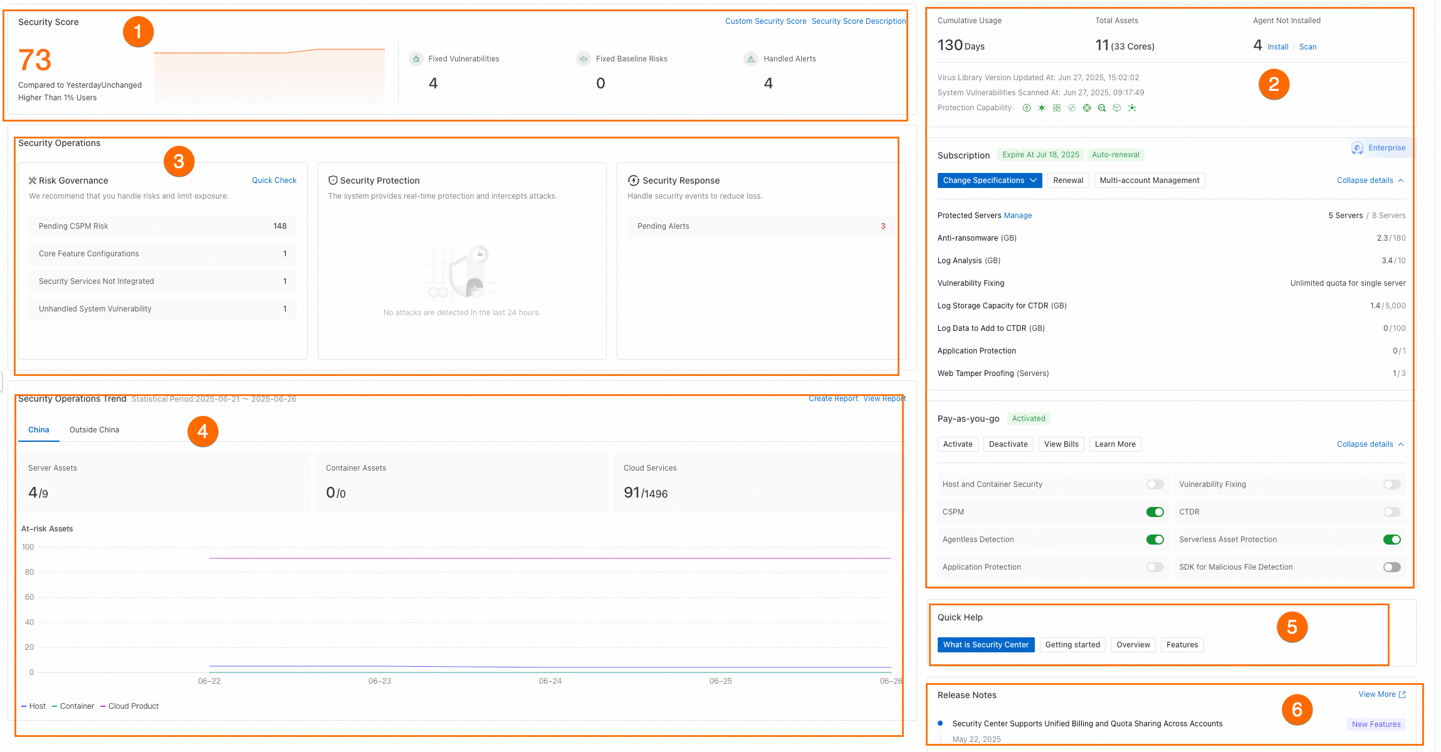The image size is (1441, 752).
Task: Click the first Protection Capability icon
Action: [1027, 108]
